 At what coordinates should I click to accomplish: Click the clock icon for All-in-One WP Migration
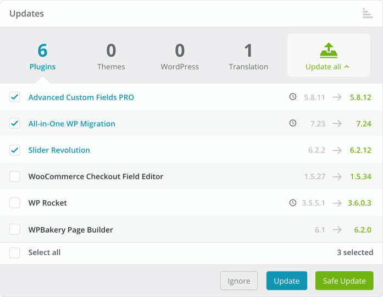pos(293,123)
